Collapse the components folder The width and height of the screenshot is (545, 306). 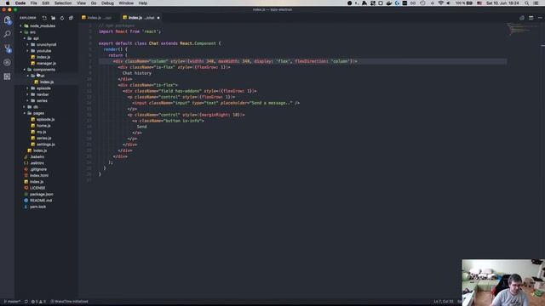click(41, 70)
